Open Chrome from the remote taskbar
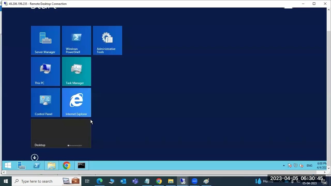Image resolution: width=331 pixels, height=186 pixels. (66, 165)
